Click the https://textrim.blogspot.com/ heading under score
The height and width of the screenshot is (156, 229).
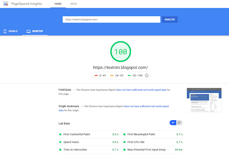(x=121, y=67)
